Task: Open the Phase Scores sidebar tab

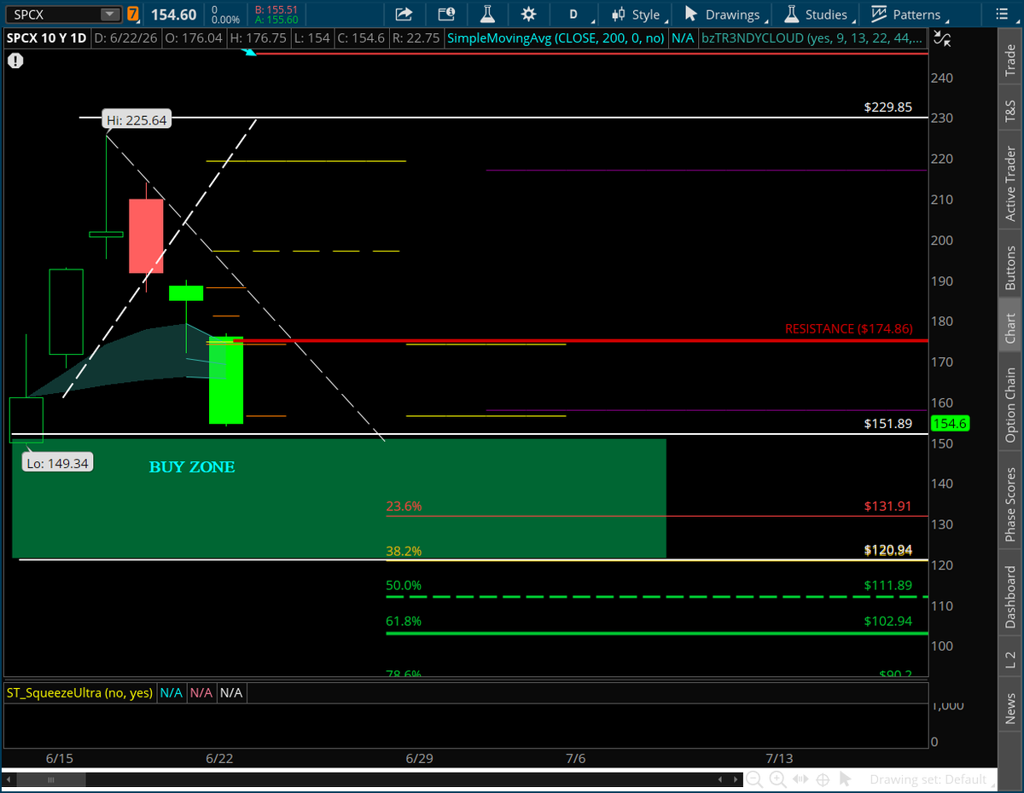Action: [x=1010, y=504]
